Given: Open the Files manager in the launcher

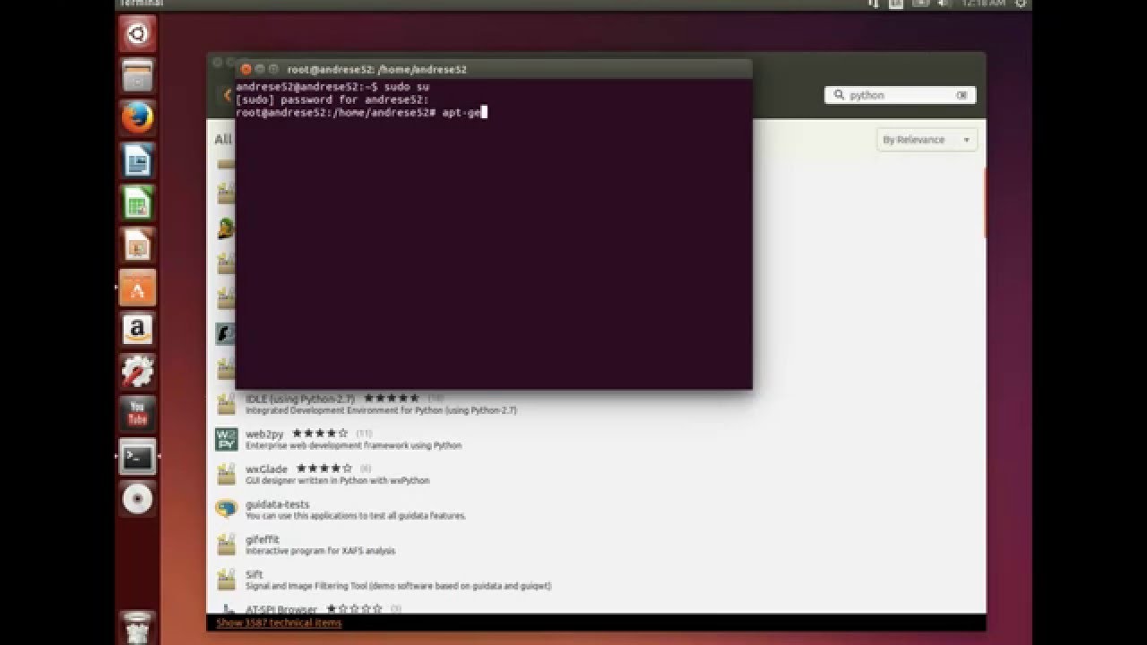Looking at the screenshot, I should [137, 76].
